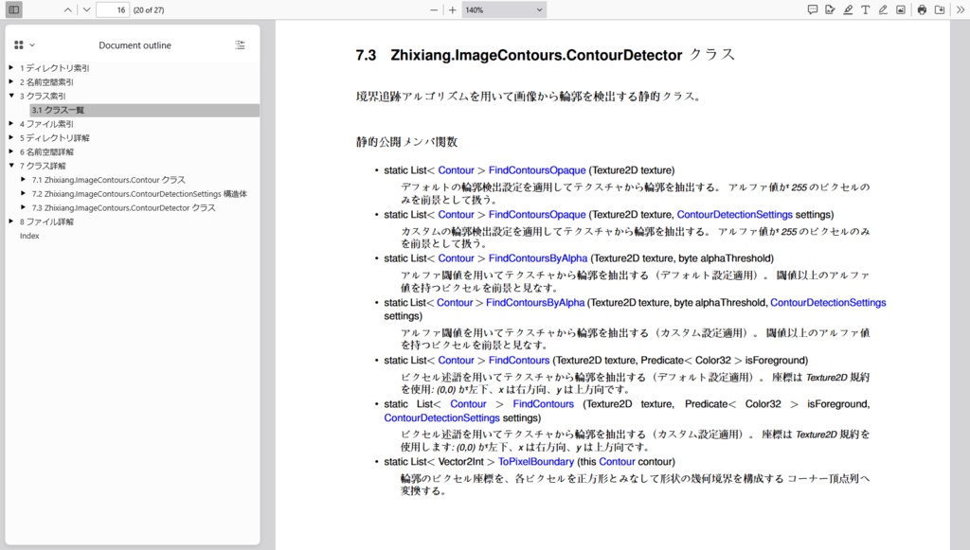Click the outline options icon beside Document outline

240,45
